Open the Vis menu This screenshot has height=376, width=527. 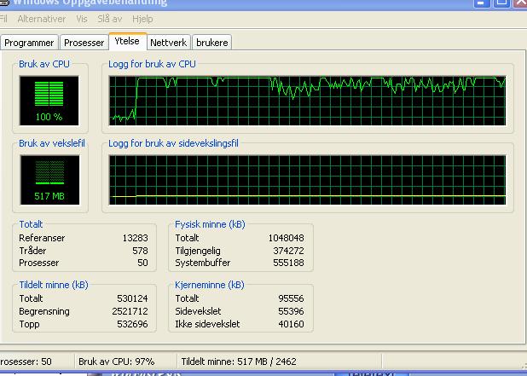click(x=82, y=19)
